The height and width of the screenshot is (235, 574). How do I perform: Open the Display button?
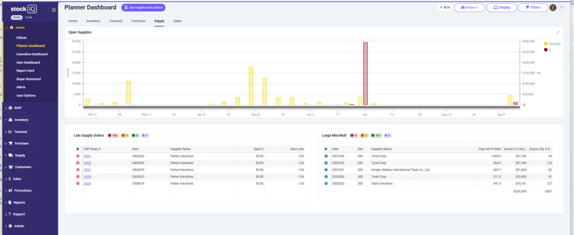502,7
